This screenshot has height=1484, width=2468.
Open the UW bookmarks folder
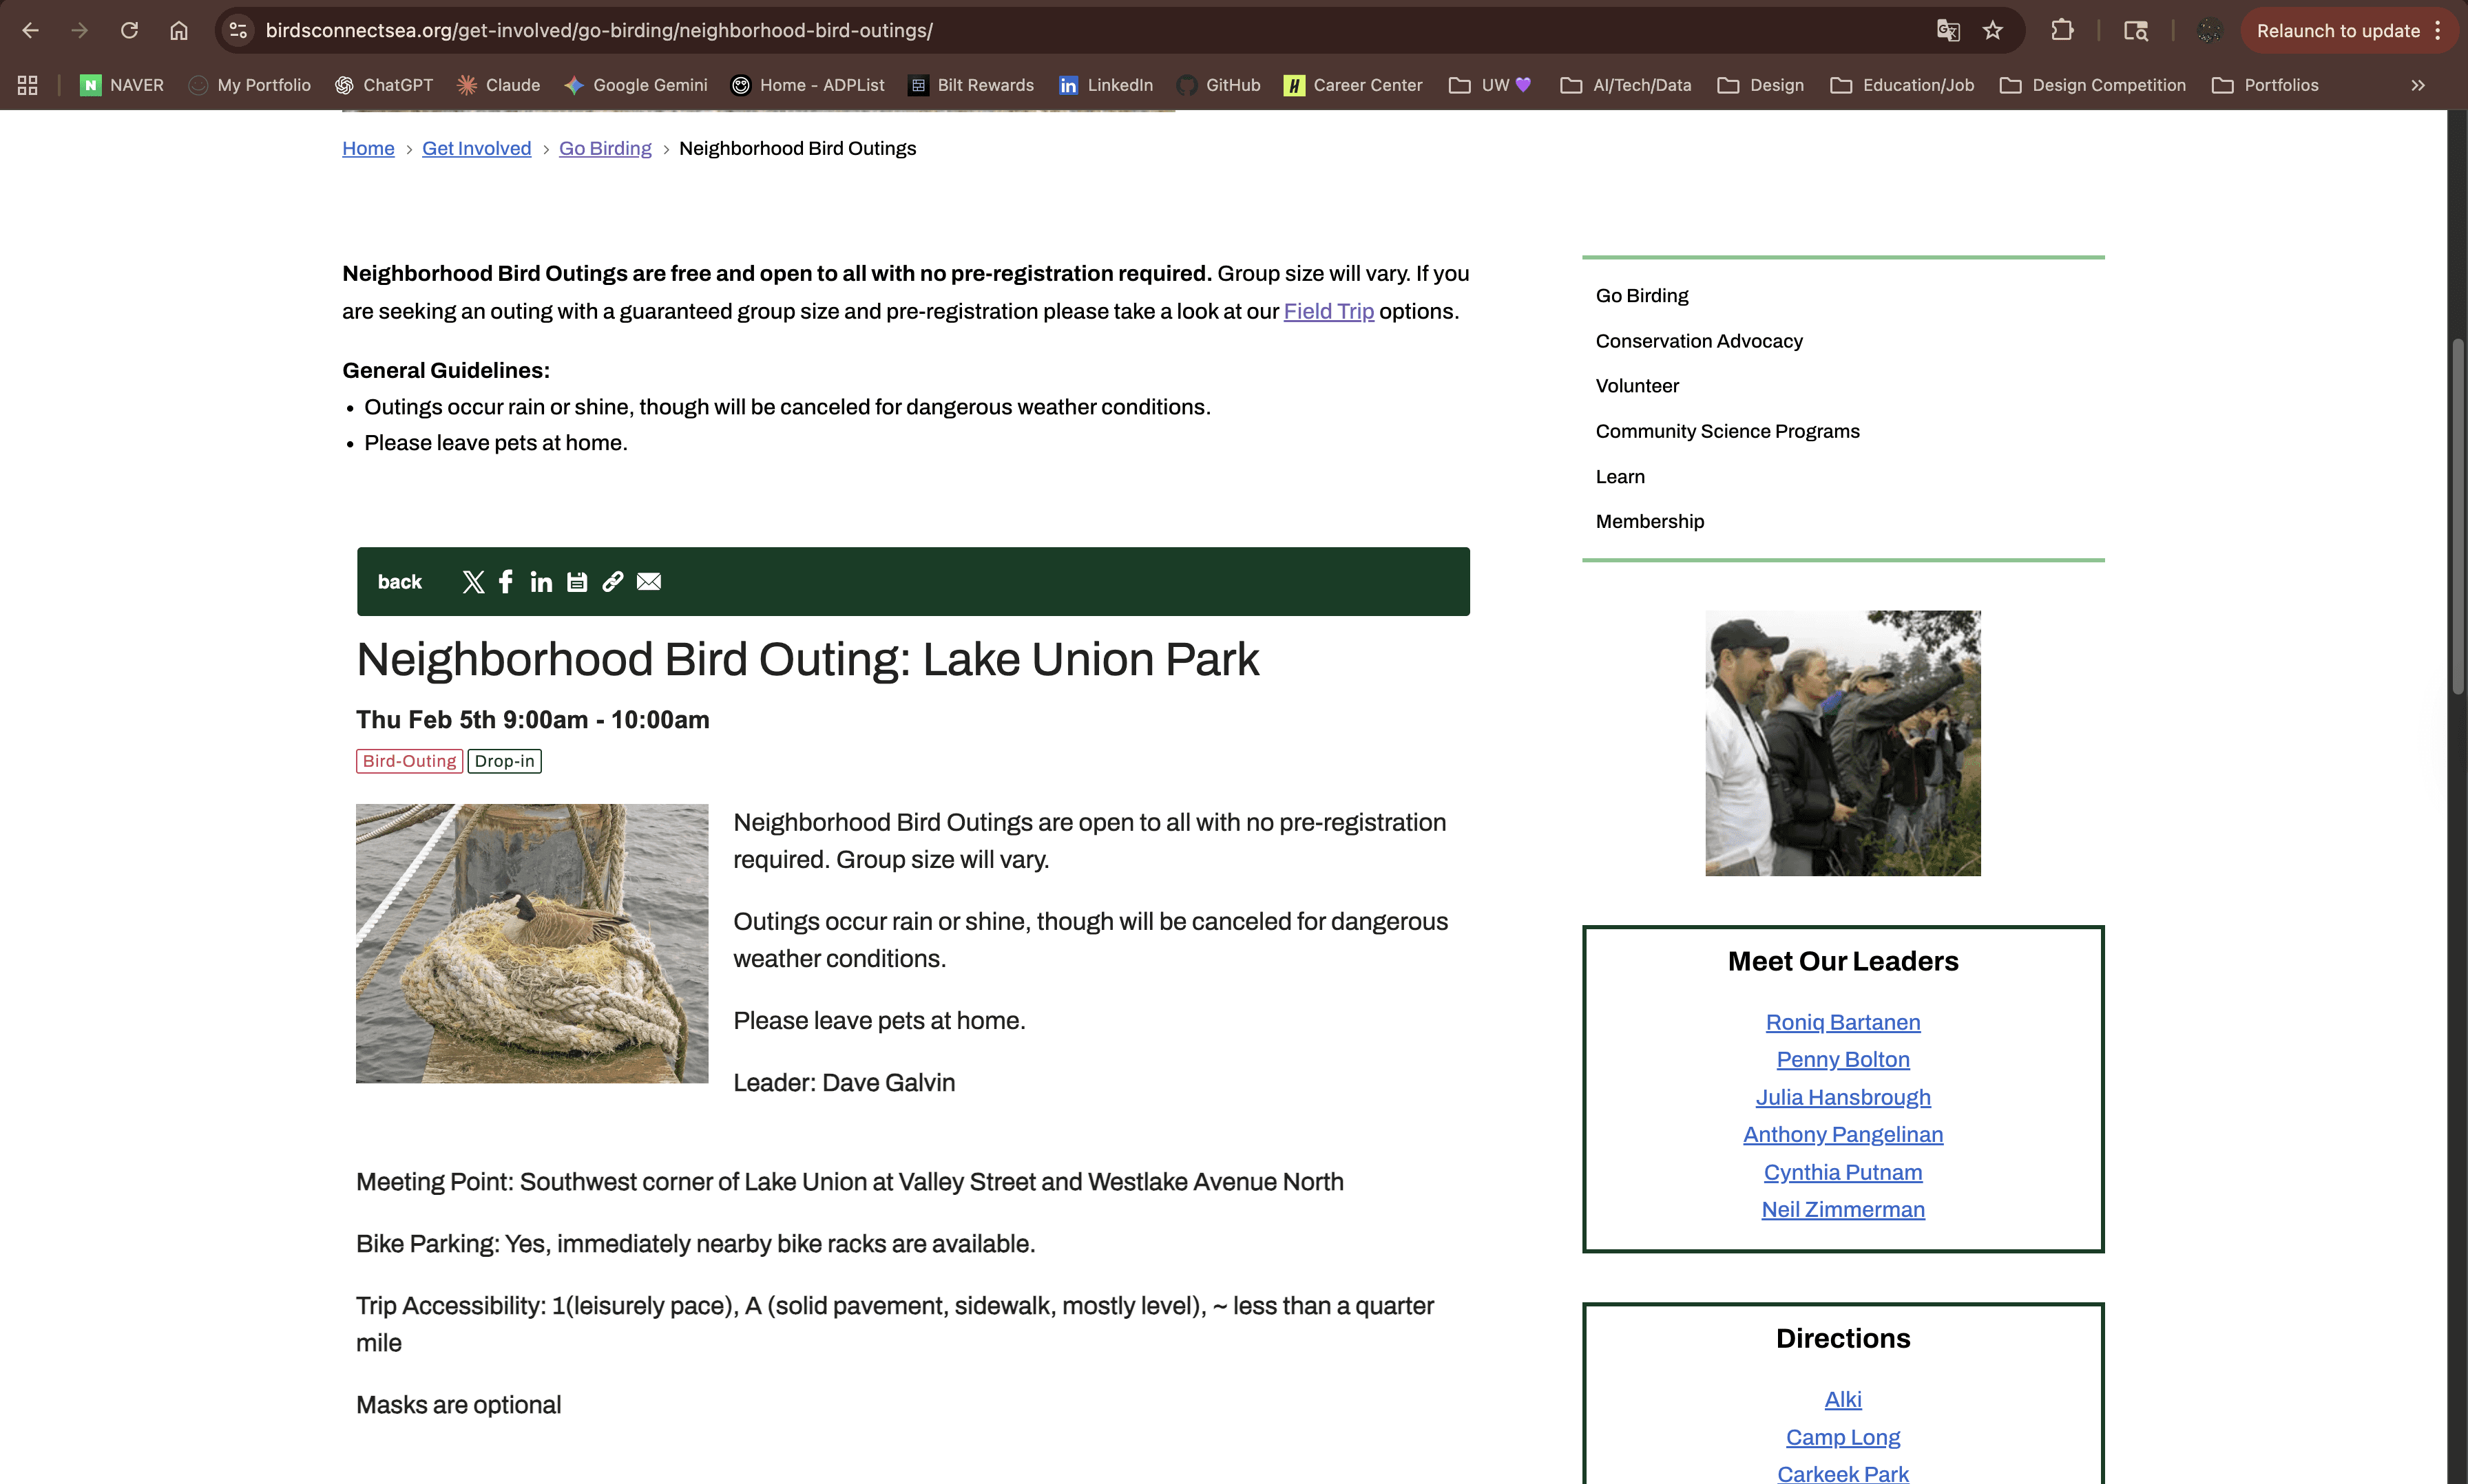(x=1489, y=85)
